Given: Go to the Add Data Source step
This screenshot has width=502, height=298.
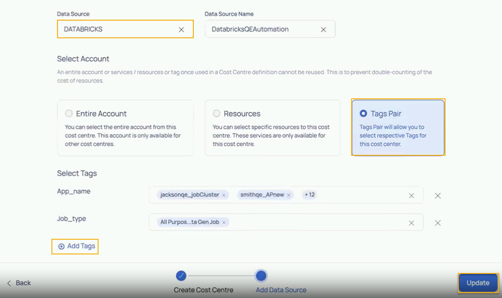Looking at the screenshot, I should 281,290.
